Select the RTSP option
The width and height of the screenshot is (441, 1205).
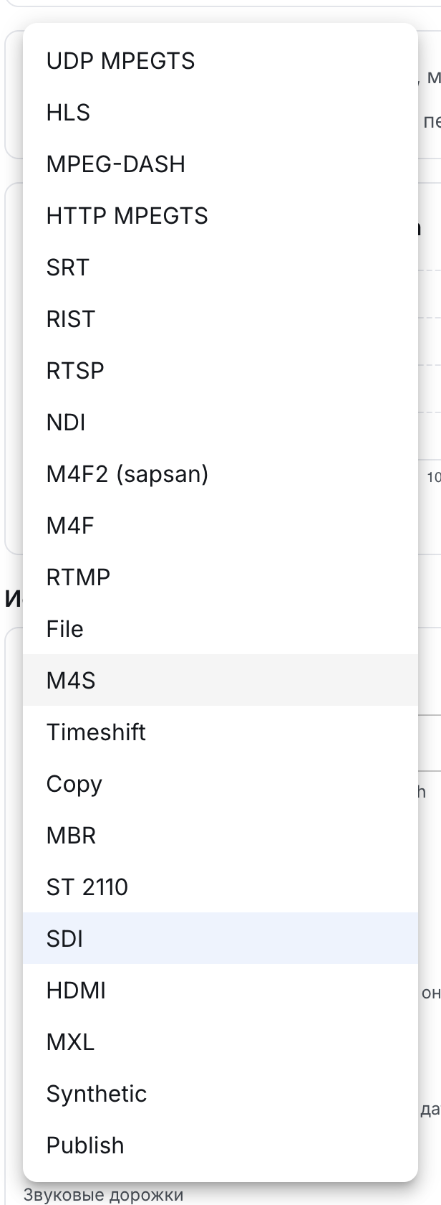pyautogui.click(x=220, y=371)
